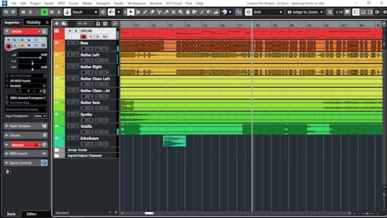The image size is (387, 218).
Task: Toggle Snap to Zero Crossing button
Action: pyautogui.click(x=238, y=12)
